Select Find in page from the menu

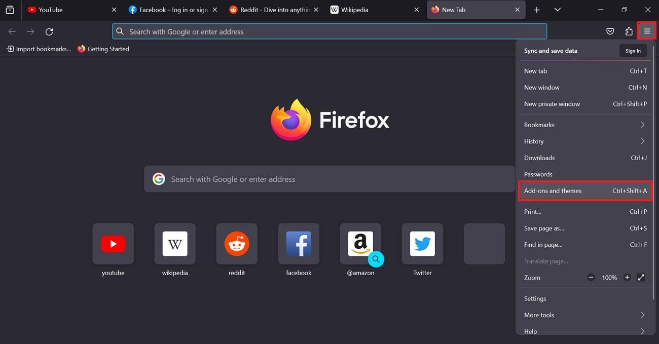click(x=585, y=245)
